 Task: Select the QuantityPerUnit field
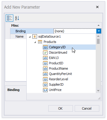coord(60,74)
